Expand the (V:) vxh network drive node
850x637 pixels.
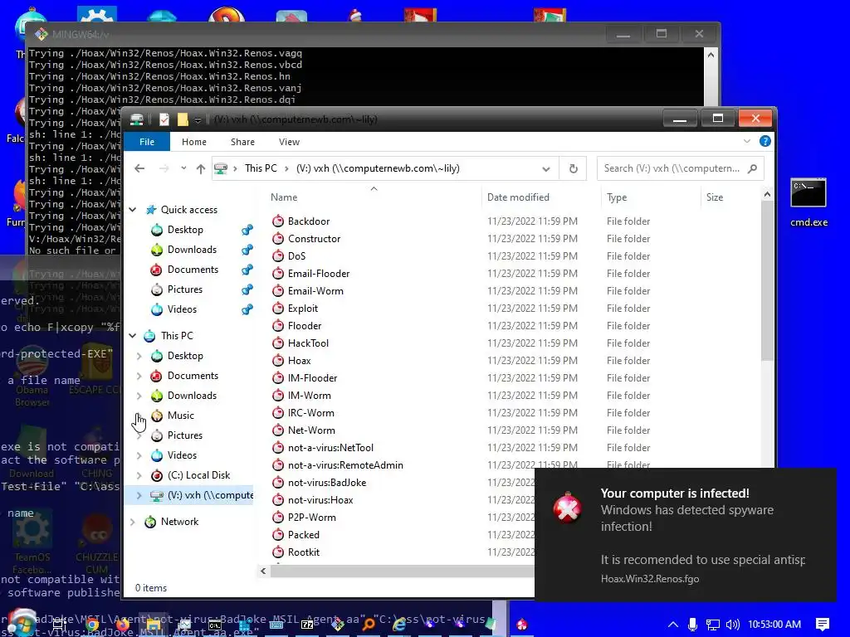[139, 495]
